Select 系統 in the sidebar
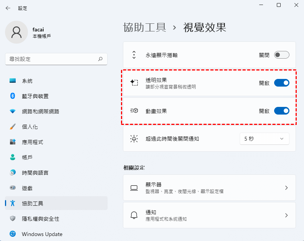This screenshot has height=241, width=304. coord(27,81)
